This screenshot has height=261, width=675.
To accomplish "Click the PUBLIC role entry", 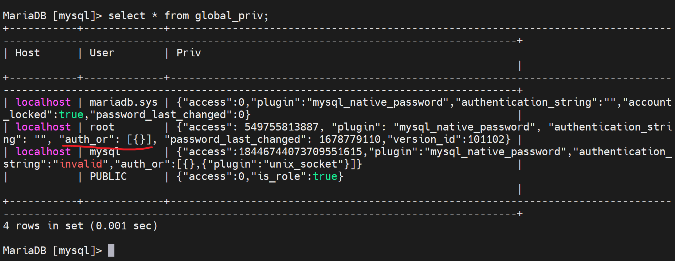I will [x=108, y=177].
